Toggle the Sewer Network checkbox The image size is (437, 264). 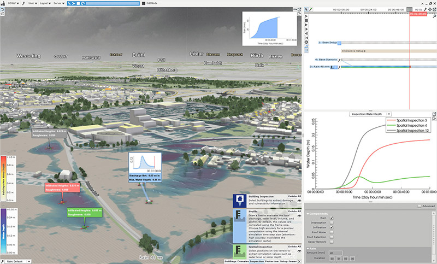point(332,242)
